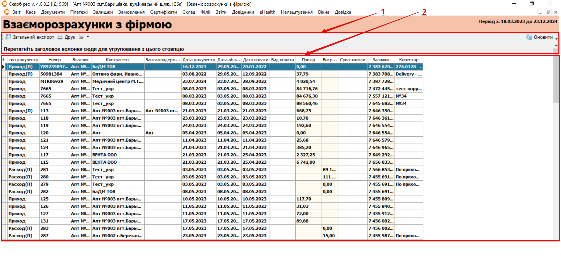Open the Склад menu
Screen dimensions: 561x259
pos(189,12)
